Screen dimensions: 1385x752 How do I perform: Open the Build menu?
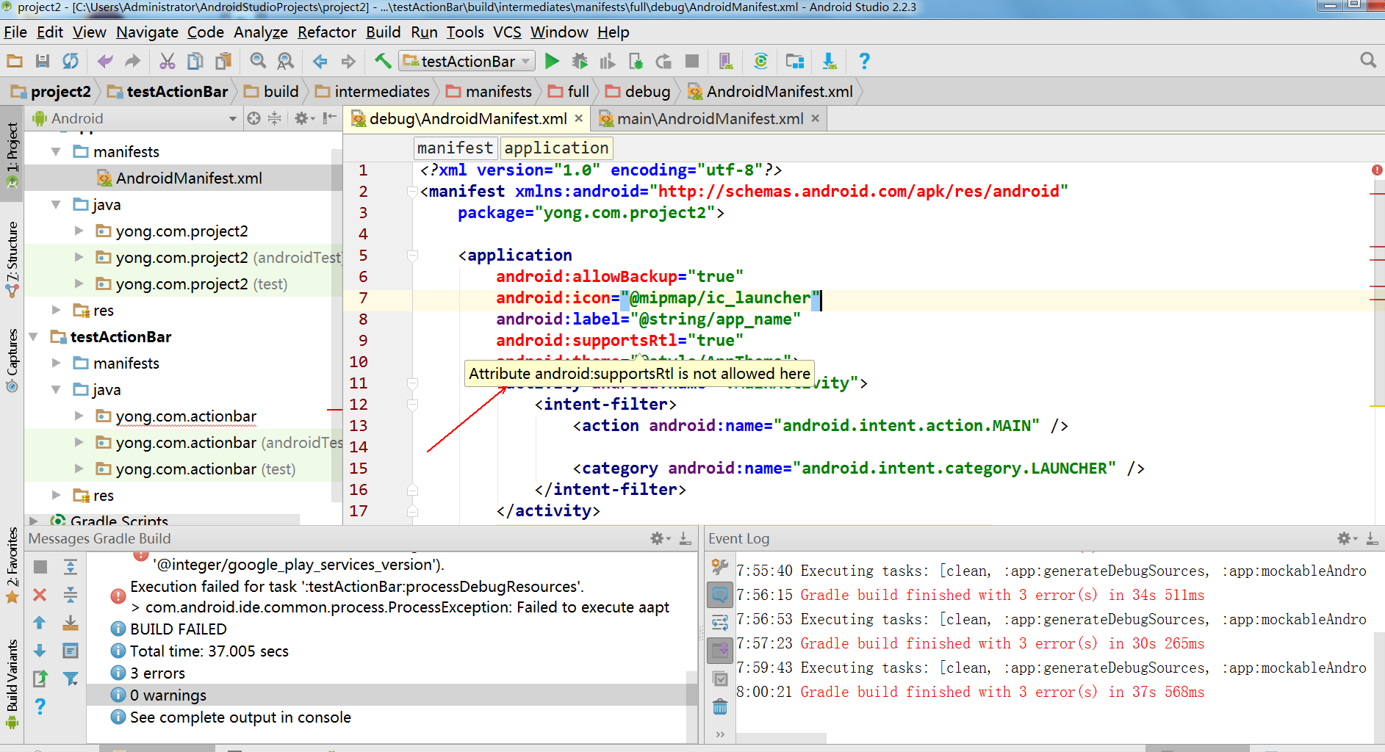[x=383, y=32]
